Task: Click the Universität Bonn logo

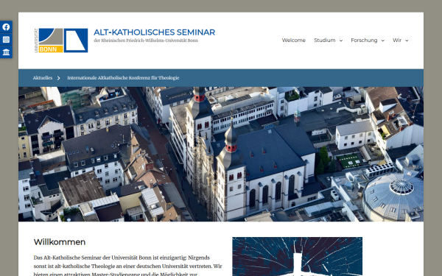Action: point(49,40)
